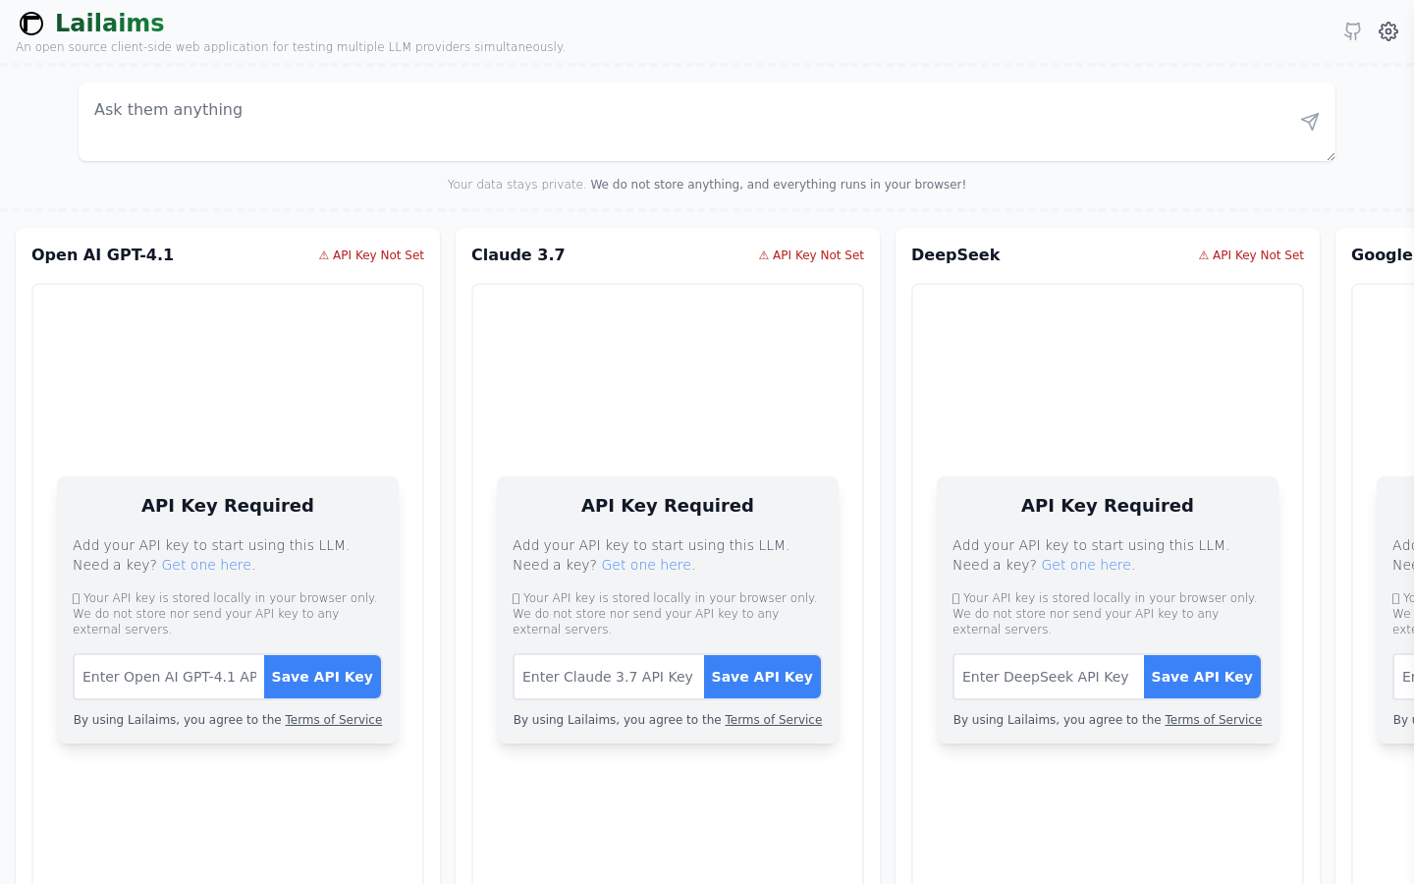Image resolution: width=1414 pixels, height=884 pixels.
Task: Select the partially visible 'Google' panel title
Action: click(1382, 254)
